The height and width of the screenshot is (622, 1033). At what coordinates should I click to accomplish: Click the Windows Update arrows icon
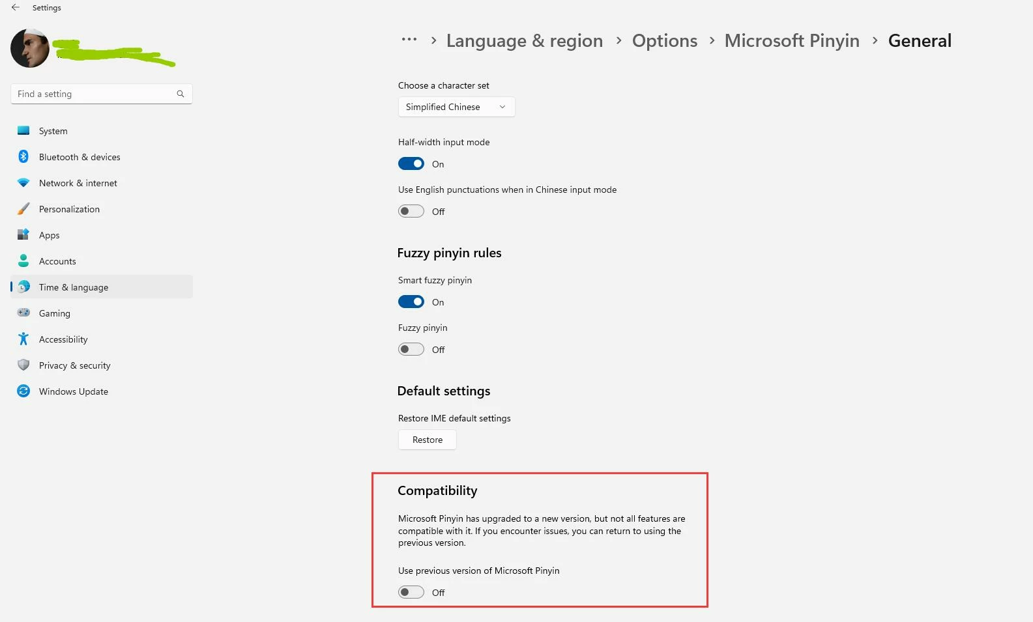pos(23,391)
